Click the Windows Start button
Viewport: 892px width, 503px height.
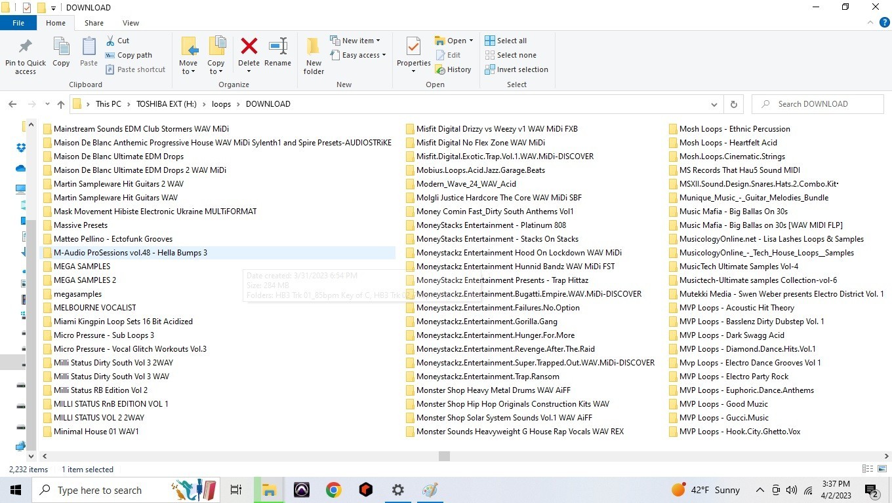click(x=16, y=490)
